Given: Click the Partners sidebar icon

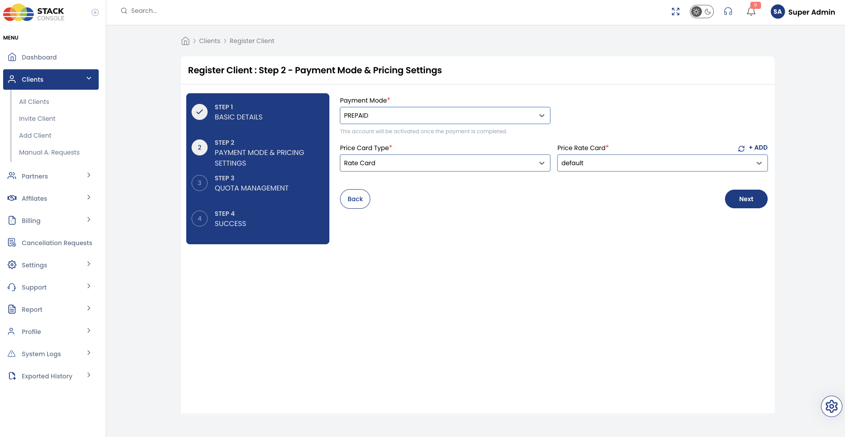Looking at the screenshot, I should point(12,176).
